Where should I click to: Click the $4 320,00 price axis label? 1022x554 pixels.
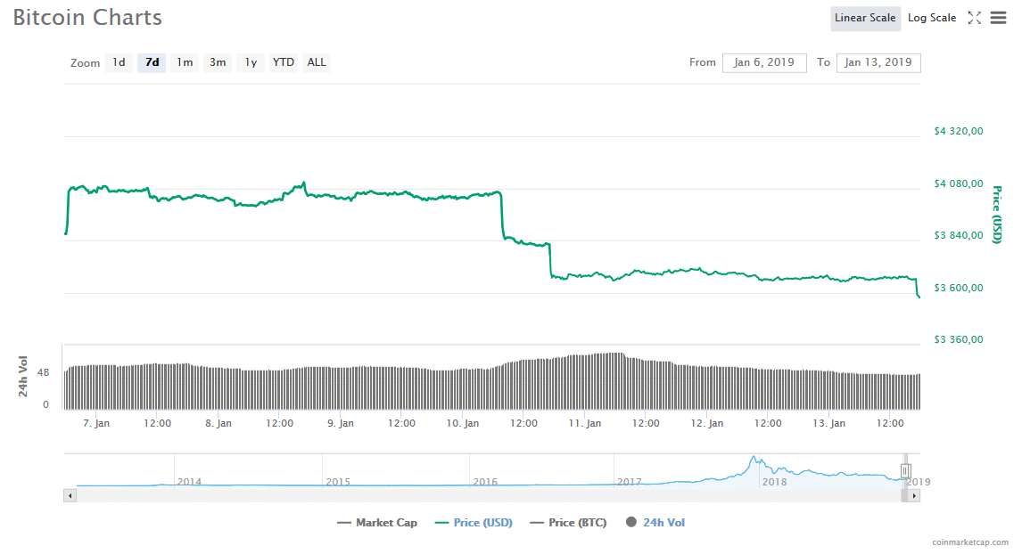coord(958,131)
